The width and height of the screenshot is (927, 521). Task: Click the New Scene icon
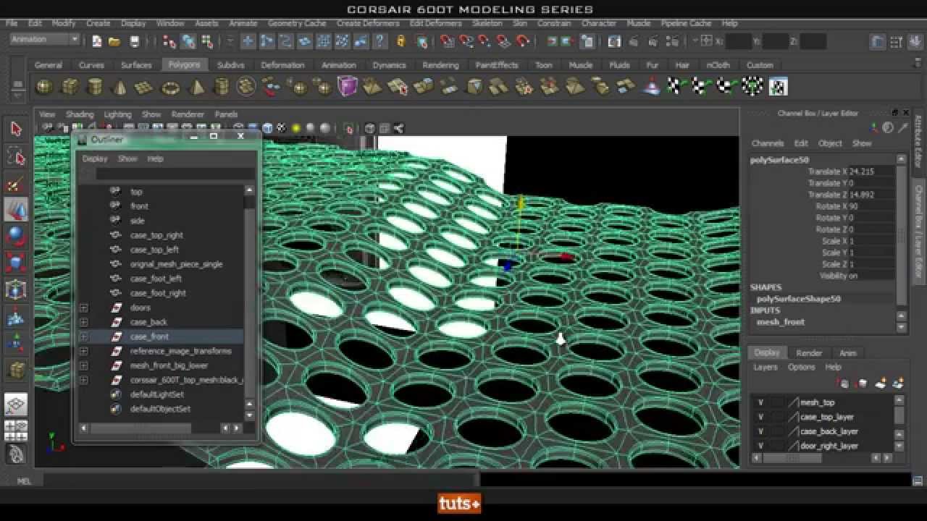(97, 41)
